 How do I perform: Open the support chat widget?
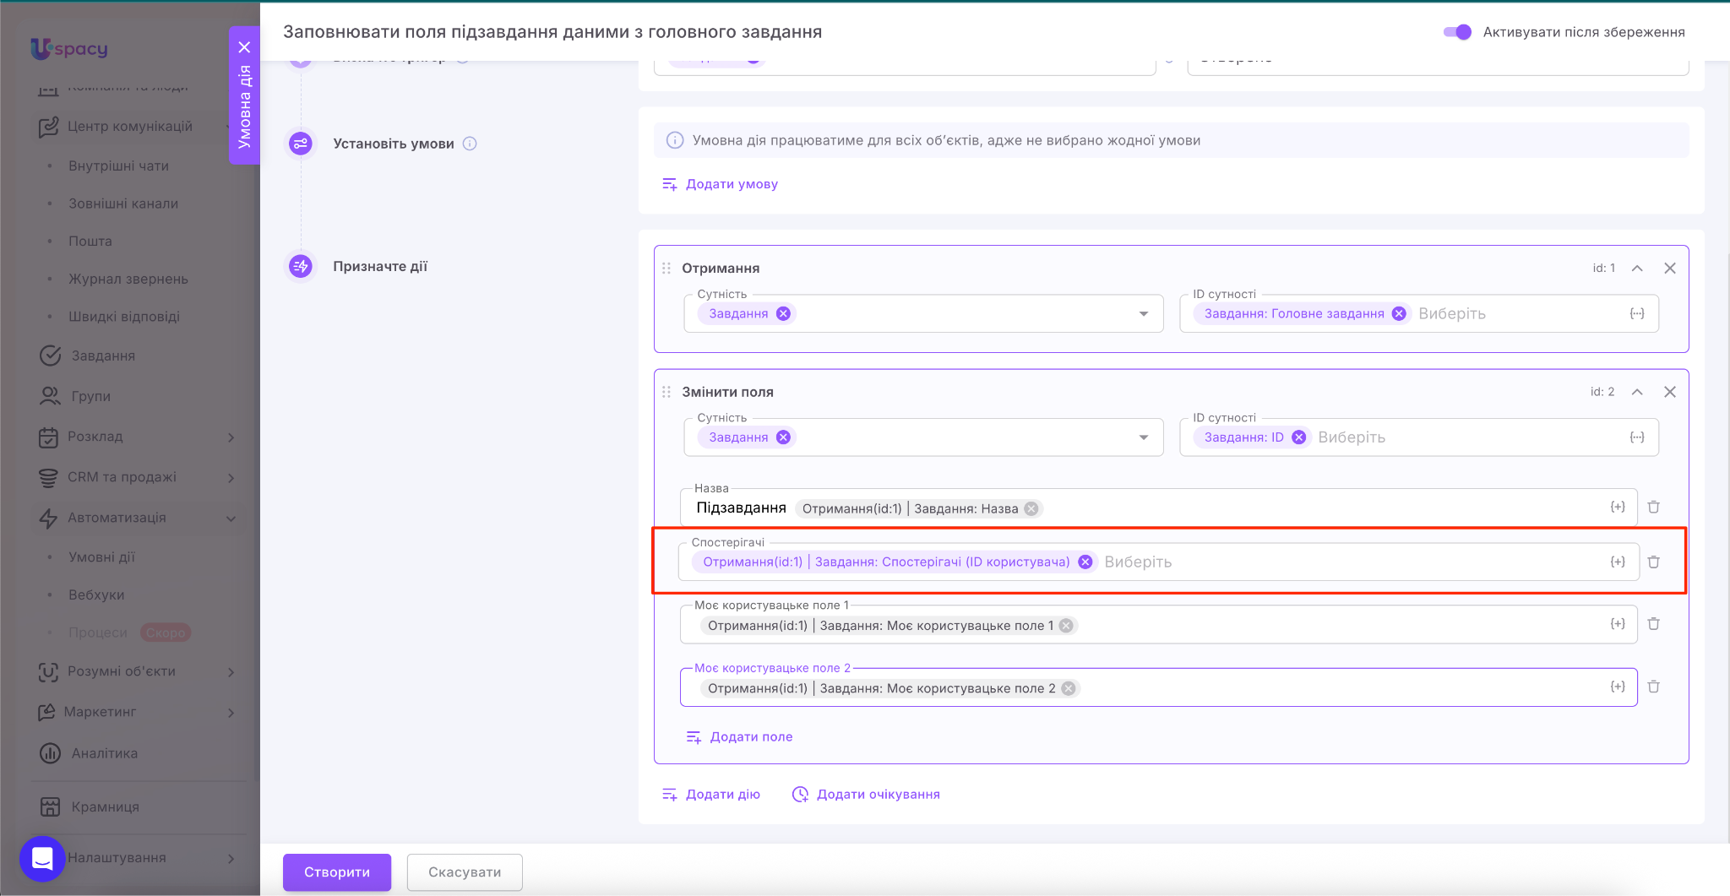(42, 859)
